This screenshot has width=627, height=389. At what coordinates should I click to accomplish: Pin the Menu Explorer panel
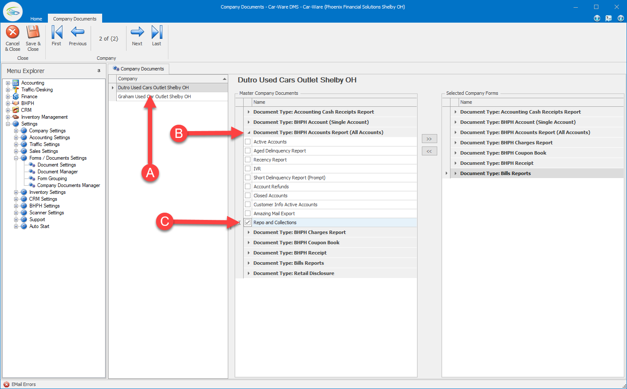pyautogui.click(x=99, y=71)
